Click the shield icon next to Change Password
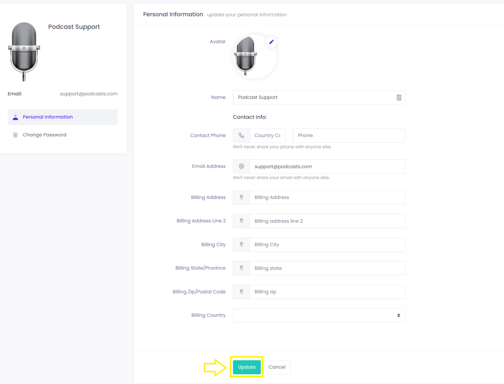This screenshot has height=384, width=504. click(x=16, y=135)
